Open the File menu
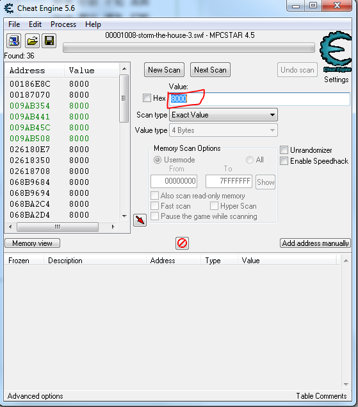The width and height of the screenshot is (358, 407). point(14,24)
